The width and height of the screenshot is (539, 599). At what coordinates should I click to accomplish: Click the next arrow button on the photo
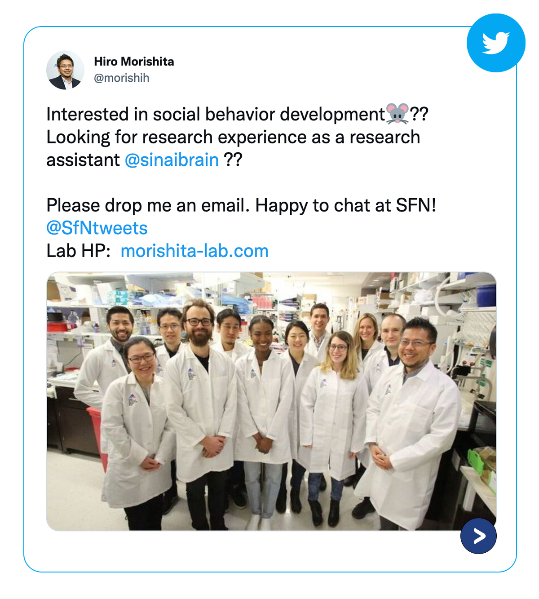point(478,536)
